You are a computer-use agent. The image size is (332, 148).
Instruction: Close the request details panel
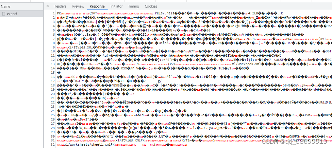47,6
